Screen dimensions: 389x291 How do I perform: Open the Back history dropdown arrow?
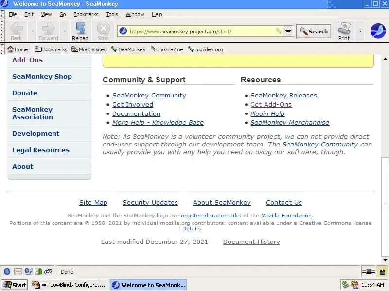(x=33, y=31)
